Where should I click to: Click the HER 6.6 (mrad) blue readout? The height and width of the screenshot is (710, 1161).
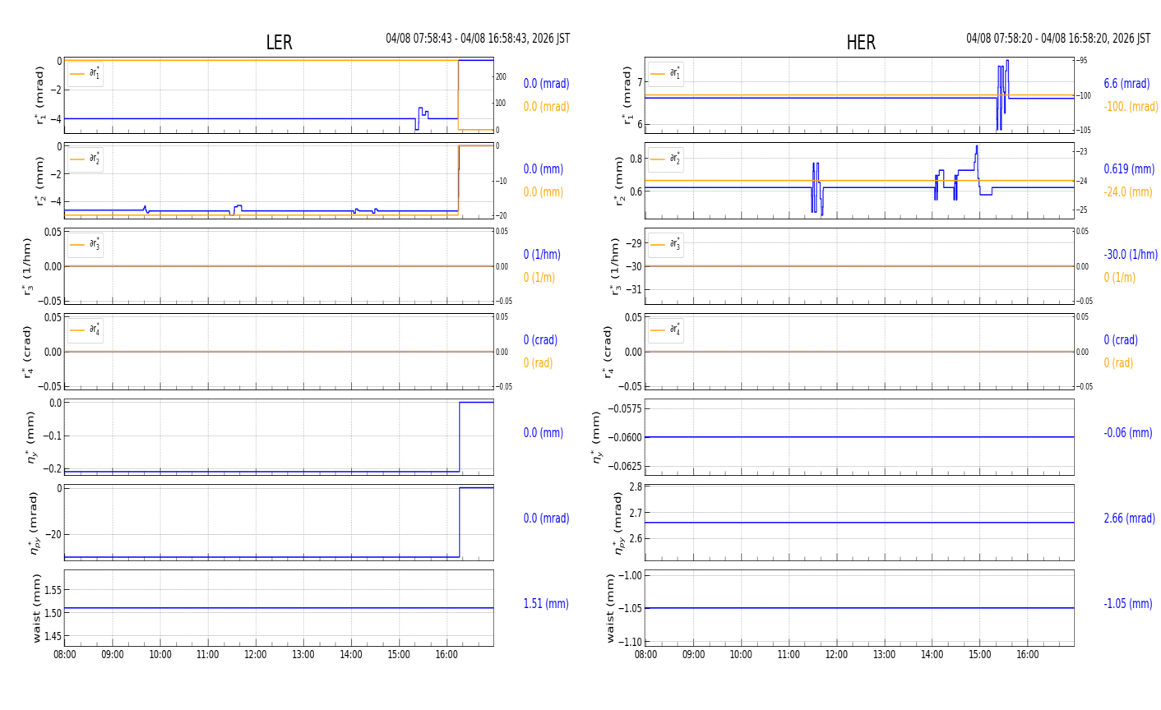pyautogui.click(x=1126, y=84)
